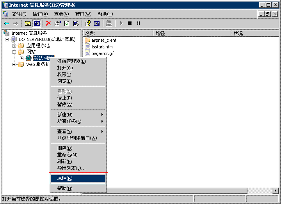The image size is (281, 204).
Task: Choose 删除(D) from context menu
Action: [x=78, y=148]
